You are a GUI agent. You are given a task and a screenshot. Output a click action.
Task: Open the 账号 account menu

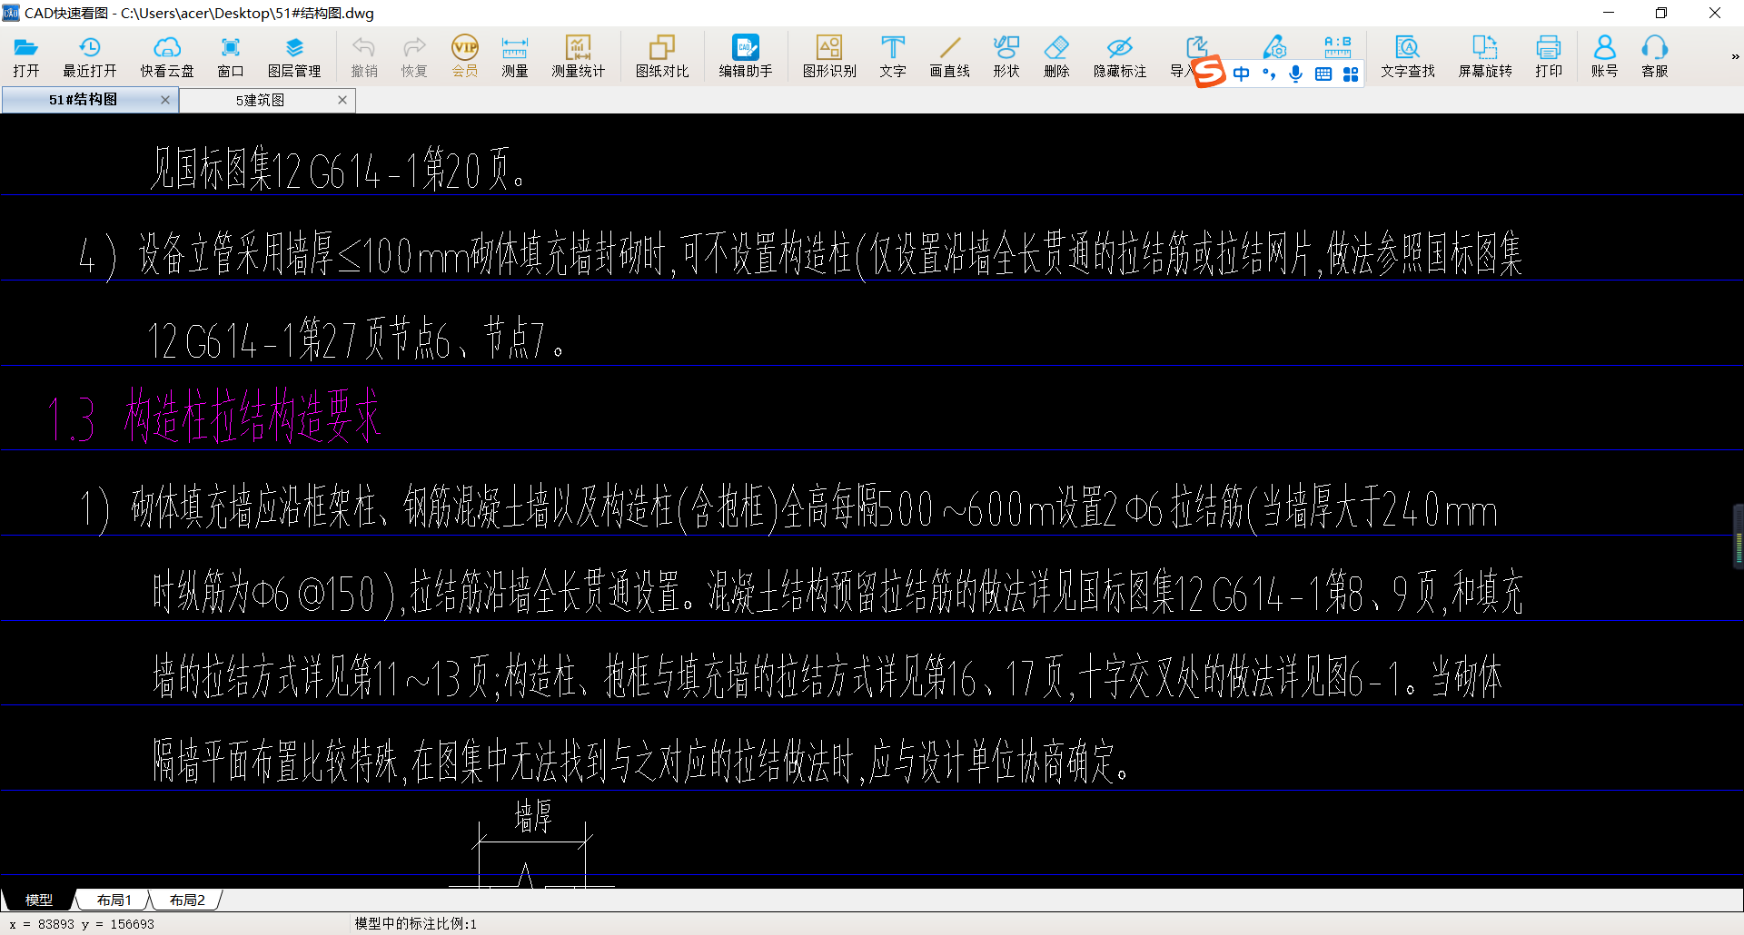(x=1605, y=57)
